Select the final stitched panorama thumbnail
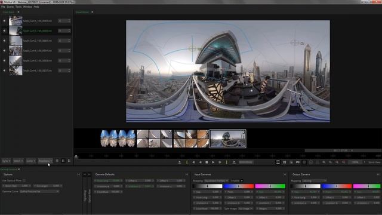382x215 pixels. (x=228, y=139)
